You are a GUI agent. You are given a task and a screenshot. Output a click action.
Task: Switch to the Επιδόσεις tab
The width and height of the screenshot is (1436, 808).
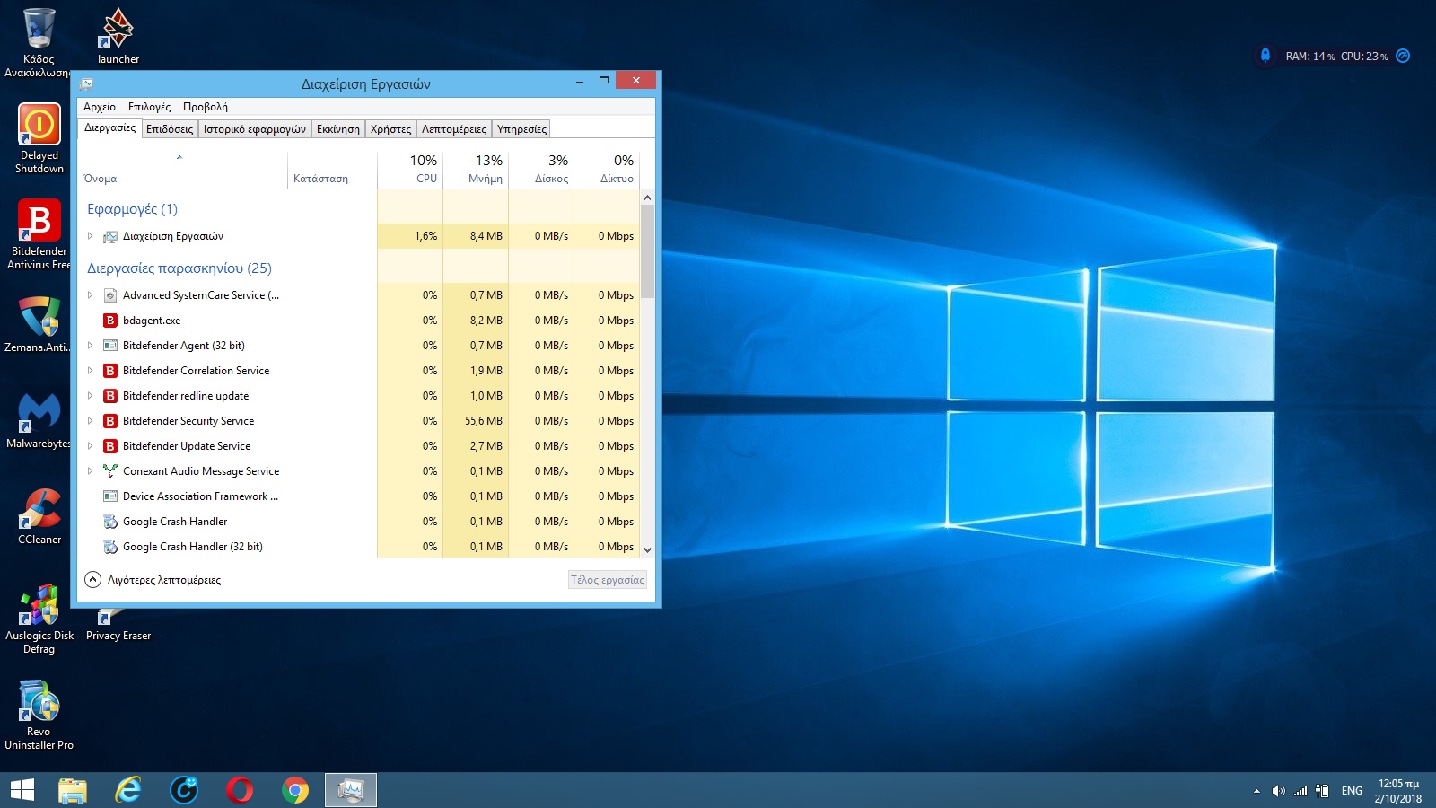[170, 129]
